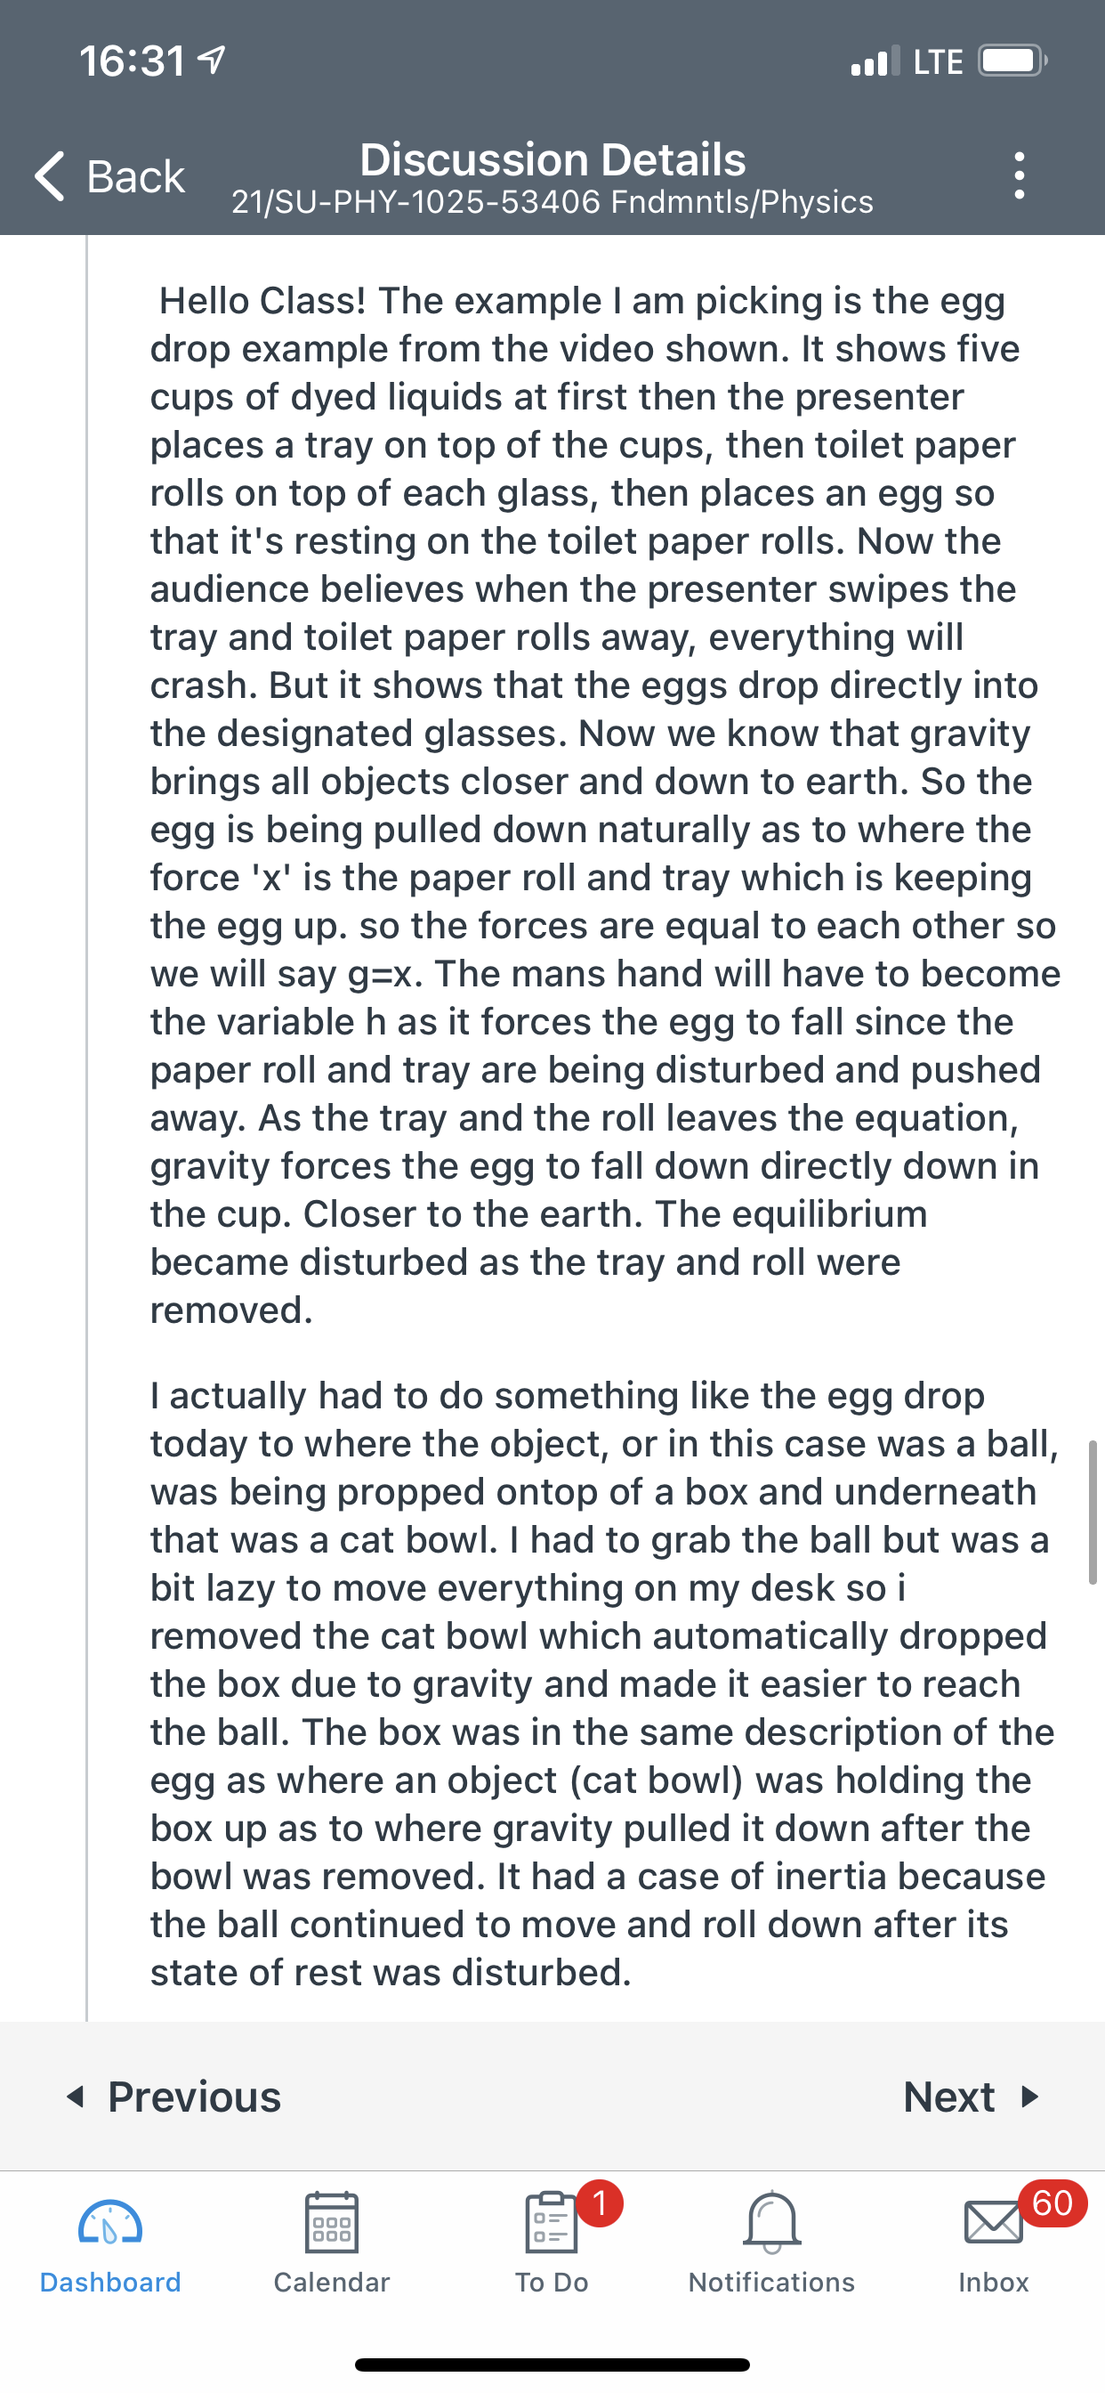This screenshot has height=2393, width=1105.
Task: Open the To Do clipboard icon
Action: tap(552, 2222)
